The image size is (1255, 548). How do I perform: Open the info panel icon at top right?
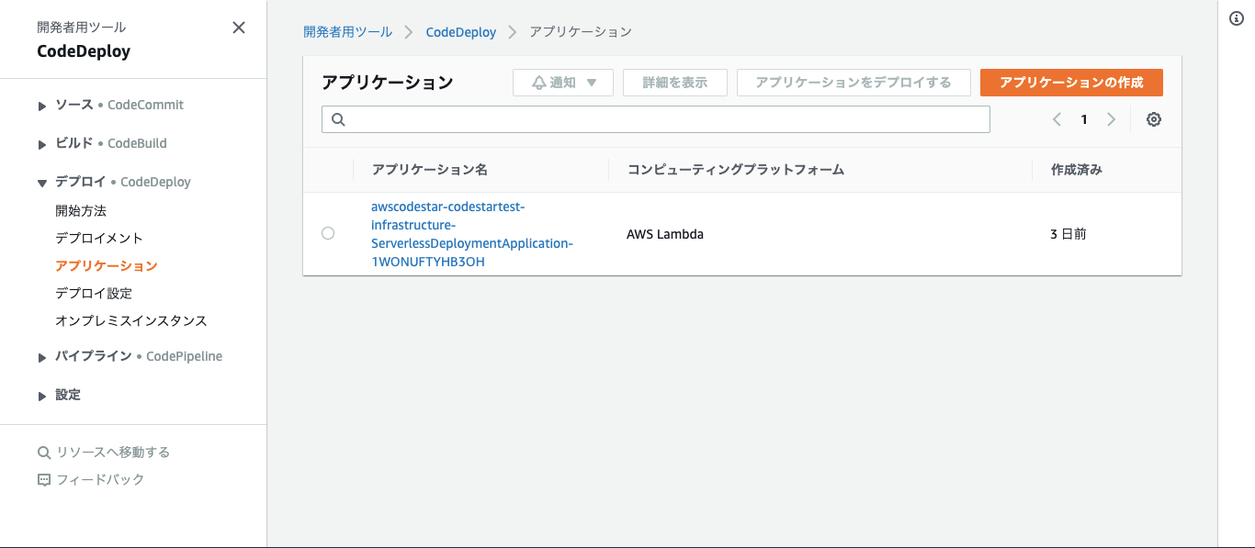pos(1237,19)
